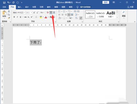
Task: Toggle Italic formatting
Action: pos(17,17)
